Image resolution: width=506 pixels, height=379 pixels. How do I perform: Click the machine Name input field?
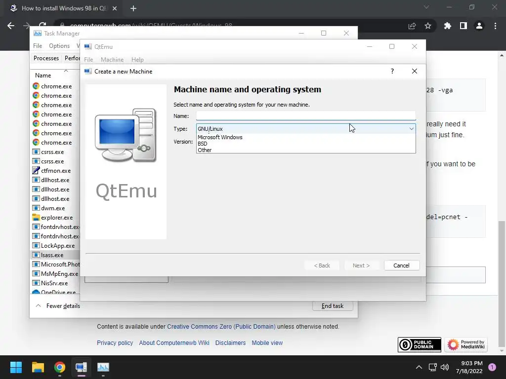305,115
